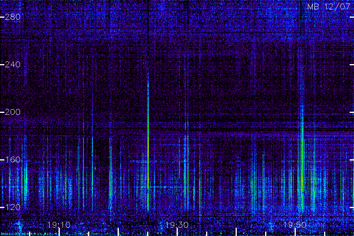Click the 19:30 time axis label

coord(177,225)
